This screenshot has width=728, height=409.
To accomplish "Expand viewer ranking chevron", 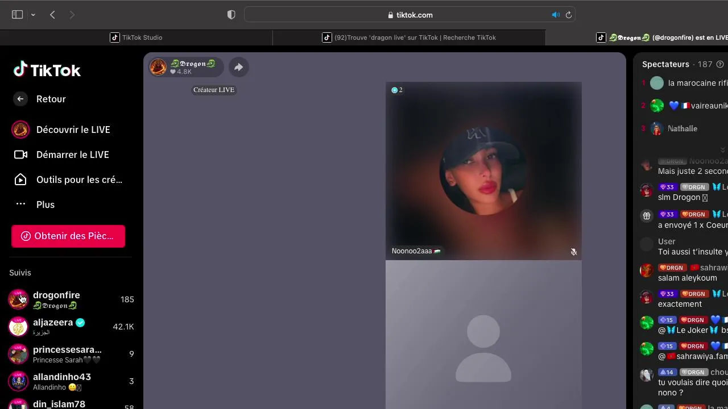I will 723,150.
